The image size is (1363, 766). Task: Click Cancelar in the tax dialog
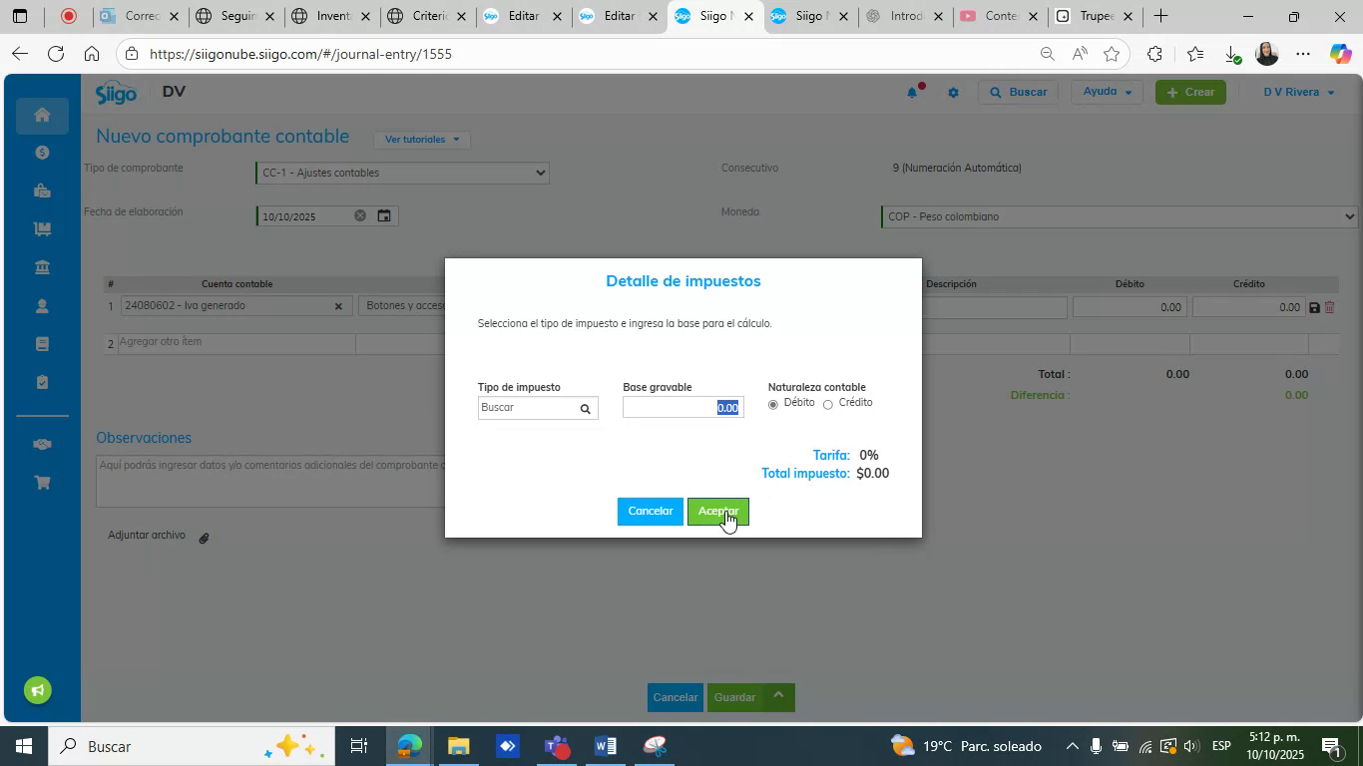651,512
